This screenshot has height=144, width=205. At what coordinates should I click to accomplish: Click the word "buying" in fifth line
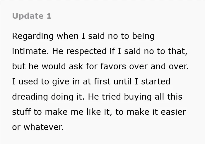(x=138, y=97)
